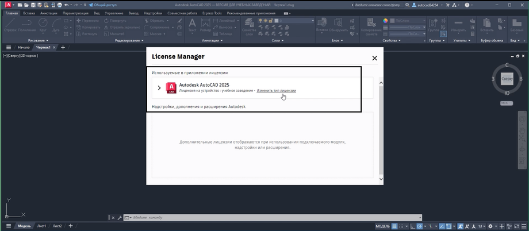This screenshot has width=529, height=231.
Task: Toggle ortho mode in status bar
Action: click(413, 226)
